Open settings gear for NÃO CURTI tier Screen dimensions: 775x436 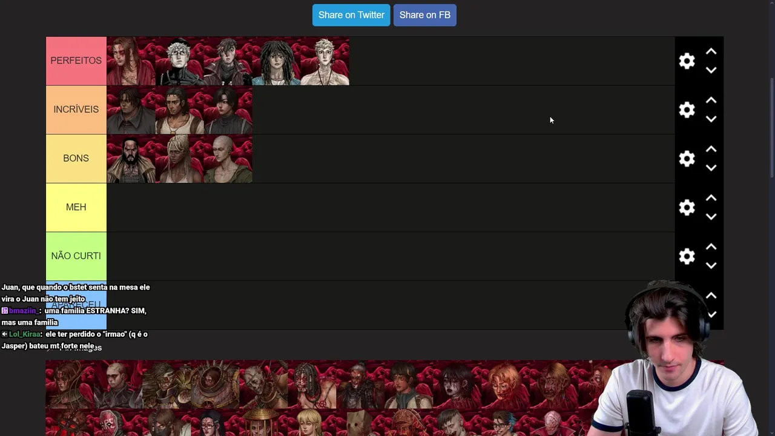coord(687,256)
